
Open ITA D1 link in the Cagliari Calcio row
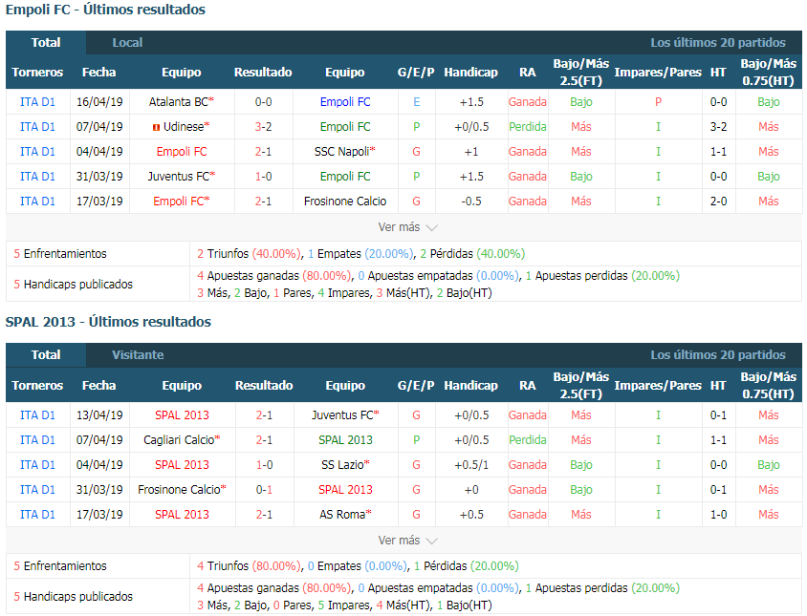(x=37, y=440)
